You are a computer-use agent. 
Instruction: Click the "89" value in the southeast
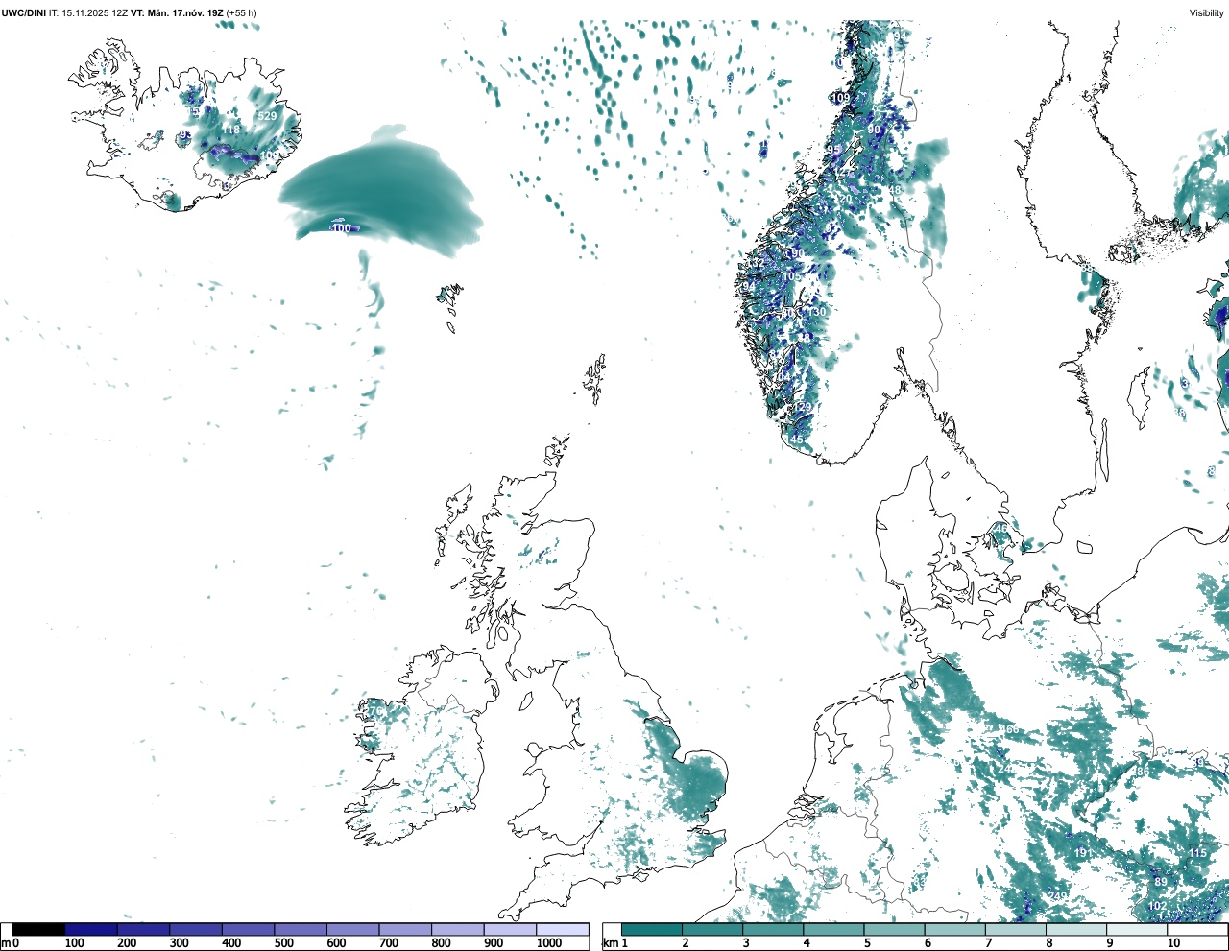pos(1161,882)
